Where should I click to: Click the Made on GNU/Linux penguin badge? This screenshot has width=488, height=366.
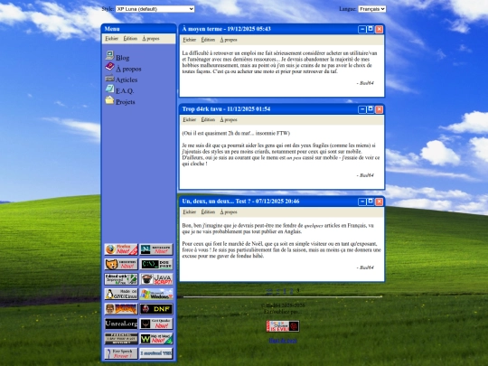pos(121,294)
